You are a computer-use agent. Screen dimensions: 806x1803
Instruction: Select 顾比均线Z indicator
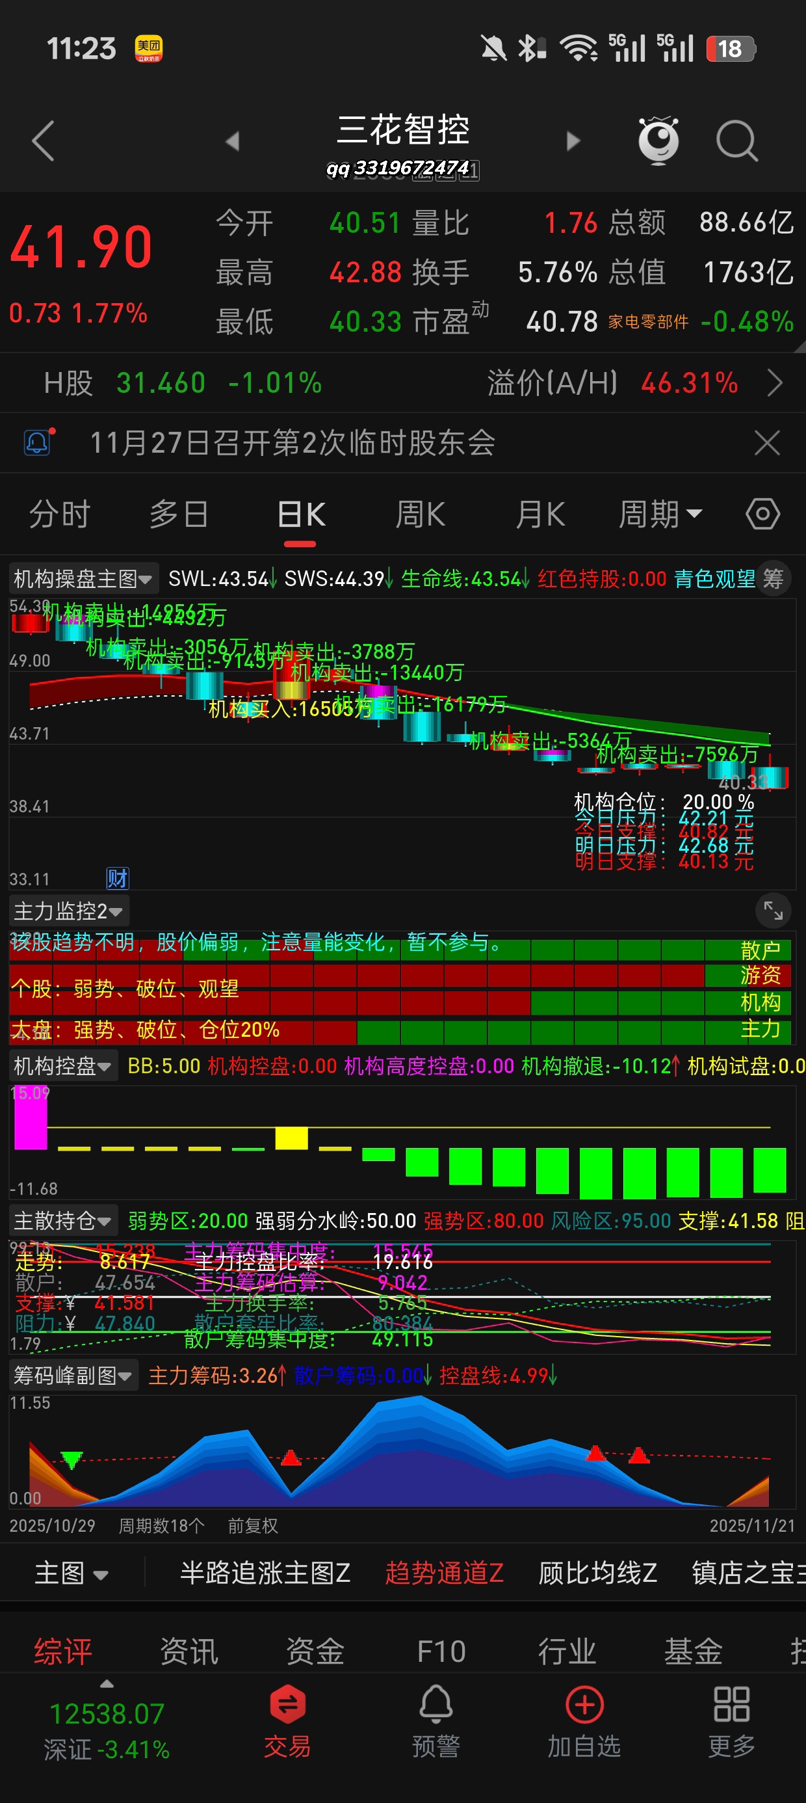tap(597, 1573)
